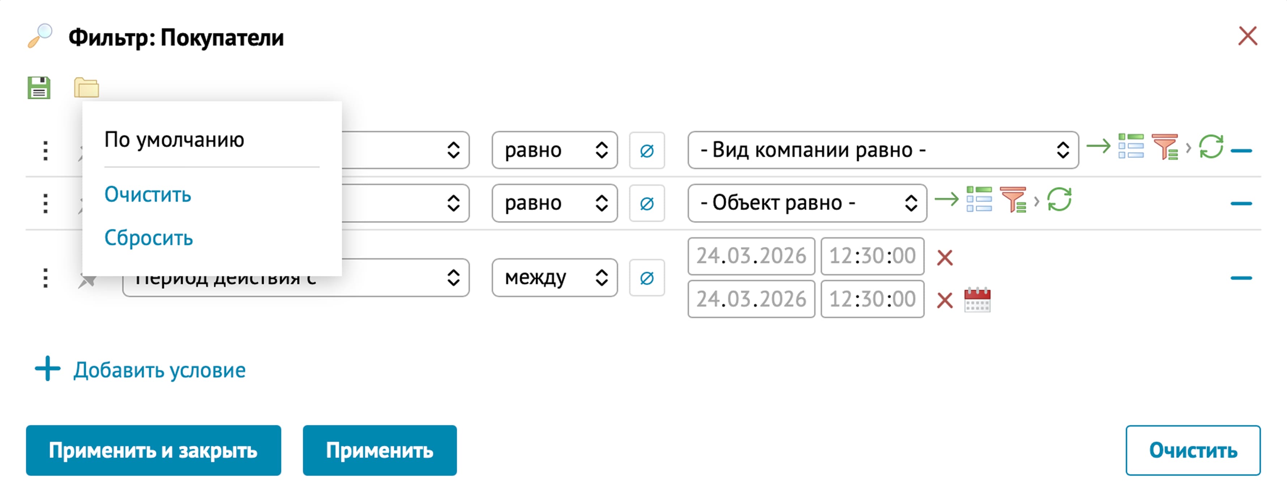Select "По умолчанию" in the popup menu
The image size is (1287, 496).
point(174,140)
